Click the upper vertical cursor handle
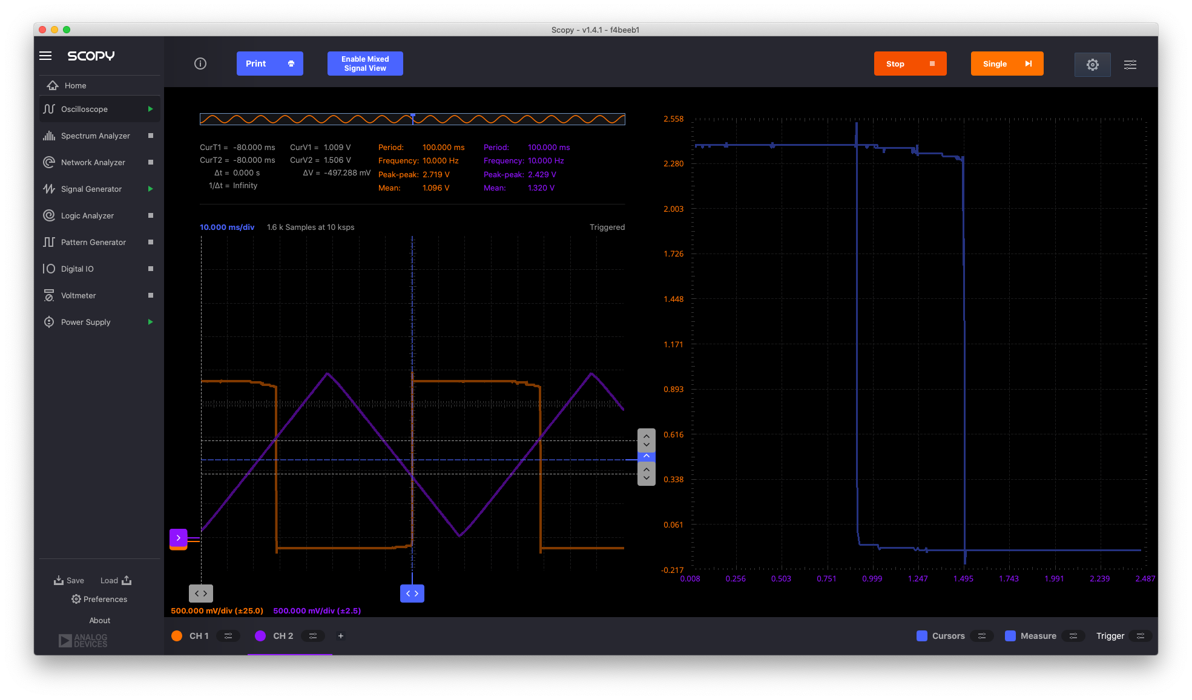The image size is (1192, 700). [x=647, y=440]
